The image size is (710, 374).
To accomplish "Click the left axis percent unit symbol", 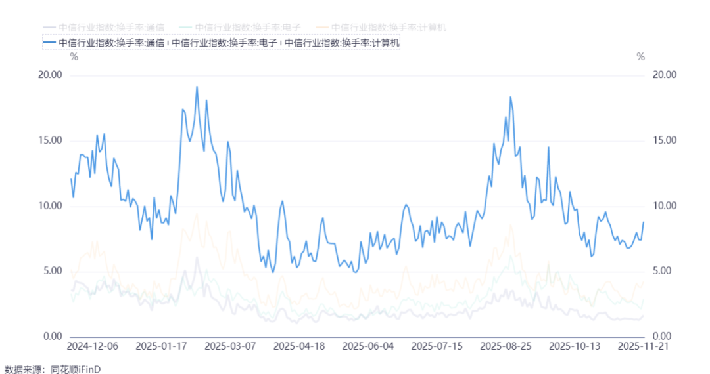I will pos(74,57).
